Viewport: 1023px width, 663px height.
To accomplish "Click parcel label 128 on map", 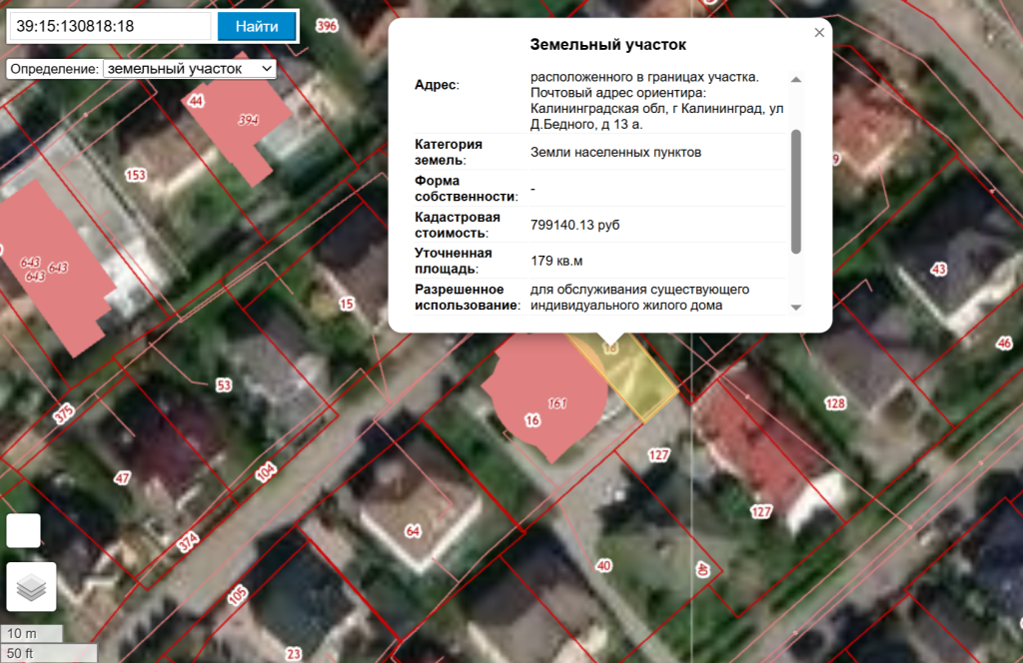I will click(835, 403).
